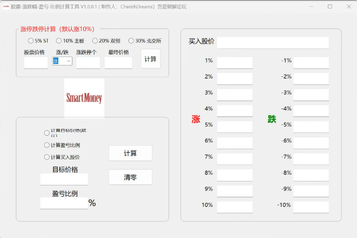Focus the 涨跌停个 input box
This screenshot has width=357, height=238.
tap(88, 63)
